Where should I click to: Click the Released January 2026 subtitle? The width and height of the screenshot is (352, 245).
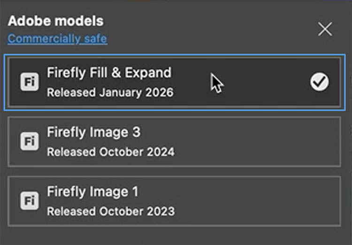[x=110, y=92]
